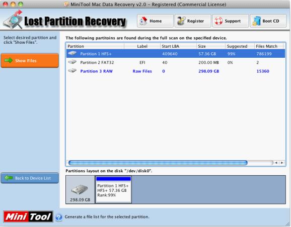Click the green back arrow icon
The image size is (291, 227).
tap(9, 178)
